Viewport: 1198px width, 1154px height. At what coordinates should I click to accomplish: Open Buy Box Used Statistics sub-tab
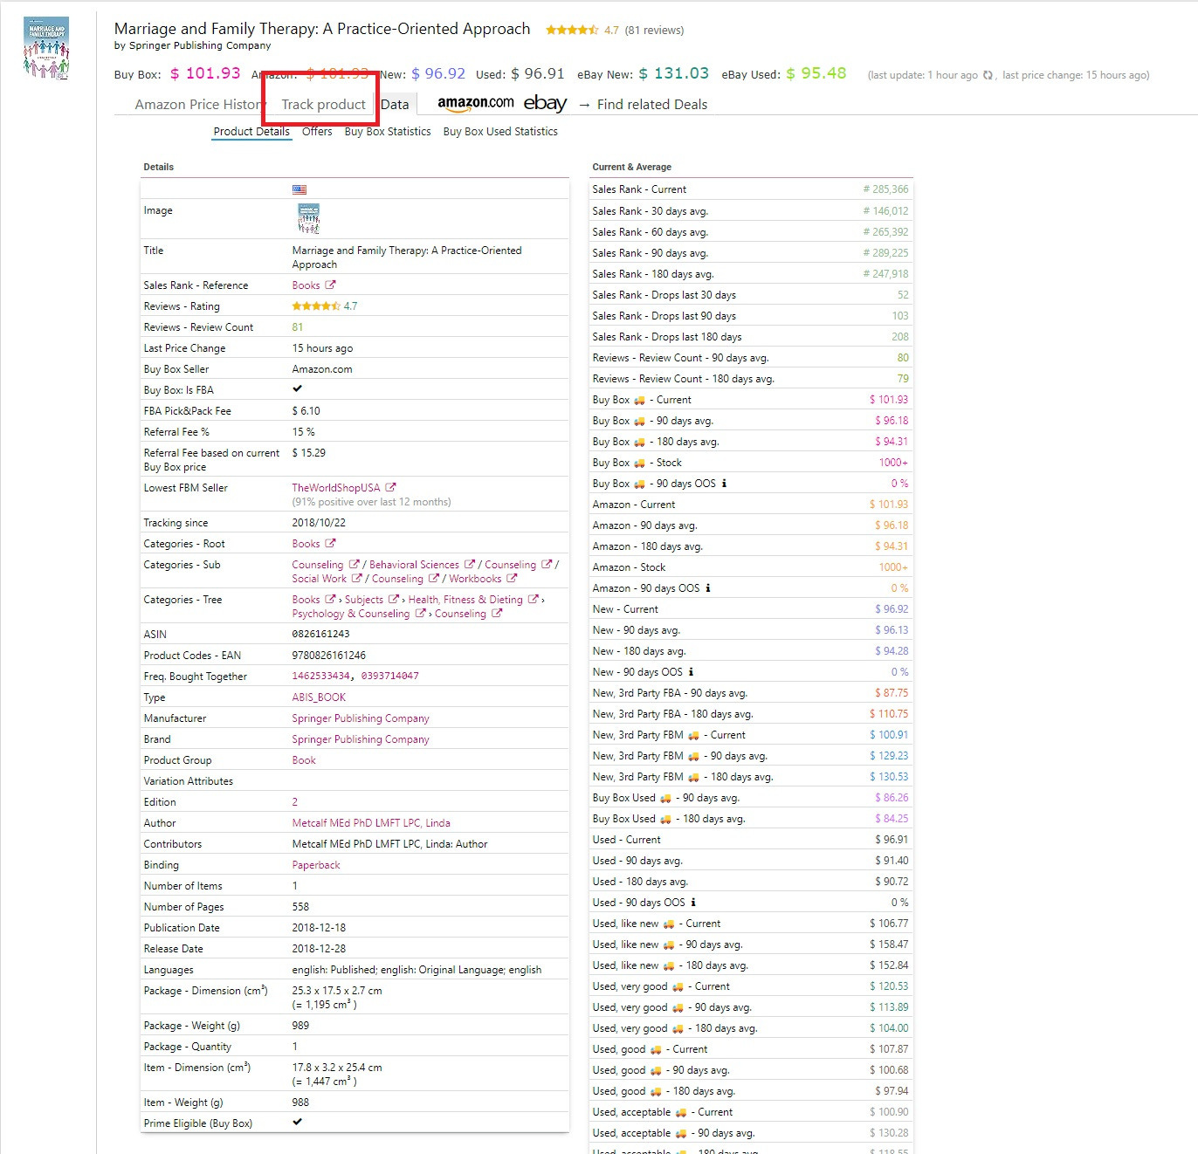point(500,132)
